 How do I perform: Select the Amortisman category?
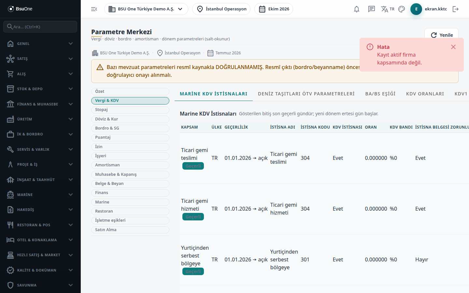click(x=130, y=165)
